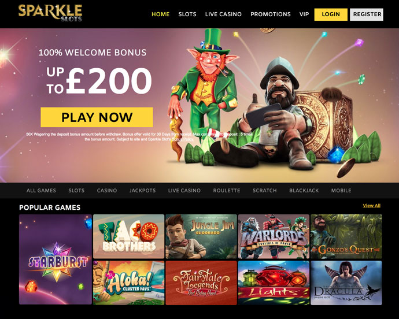Select the Lights slot game
The height and width of the screenshot is (319, 399).
[x=274, y=283]
